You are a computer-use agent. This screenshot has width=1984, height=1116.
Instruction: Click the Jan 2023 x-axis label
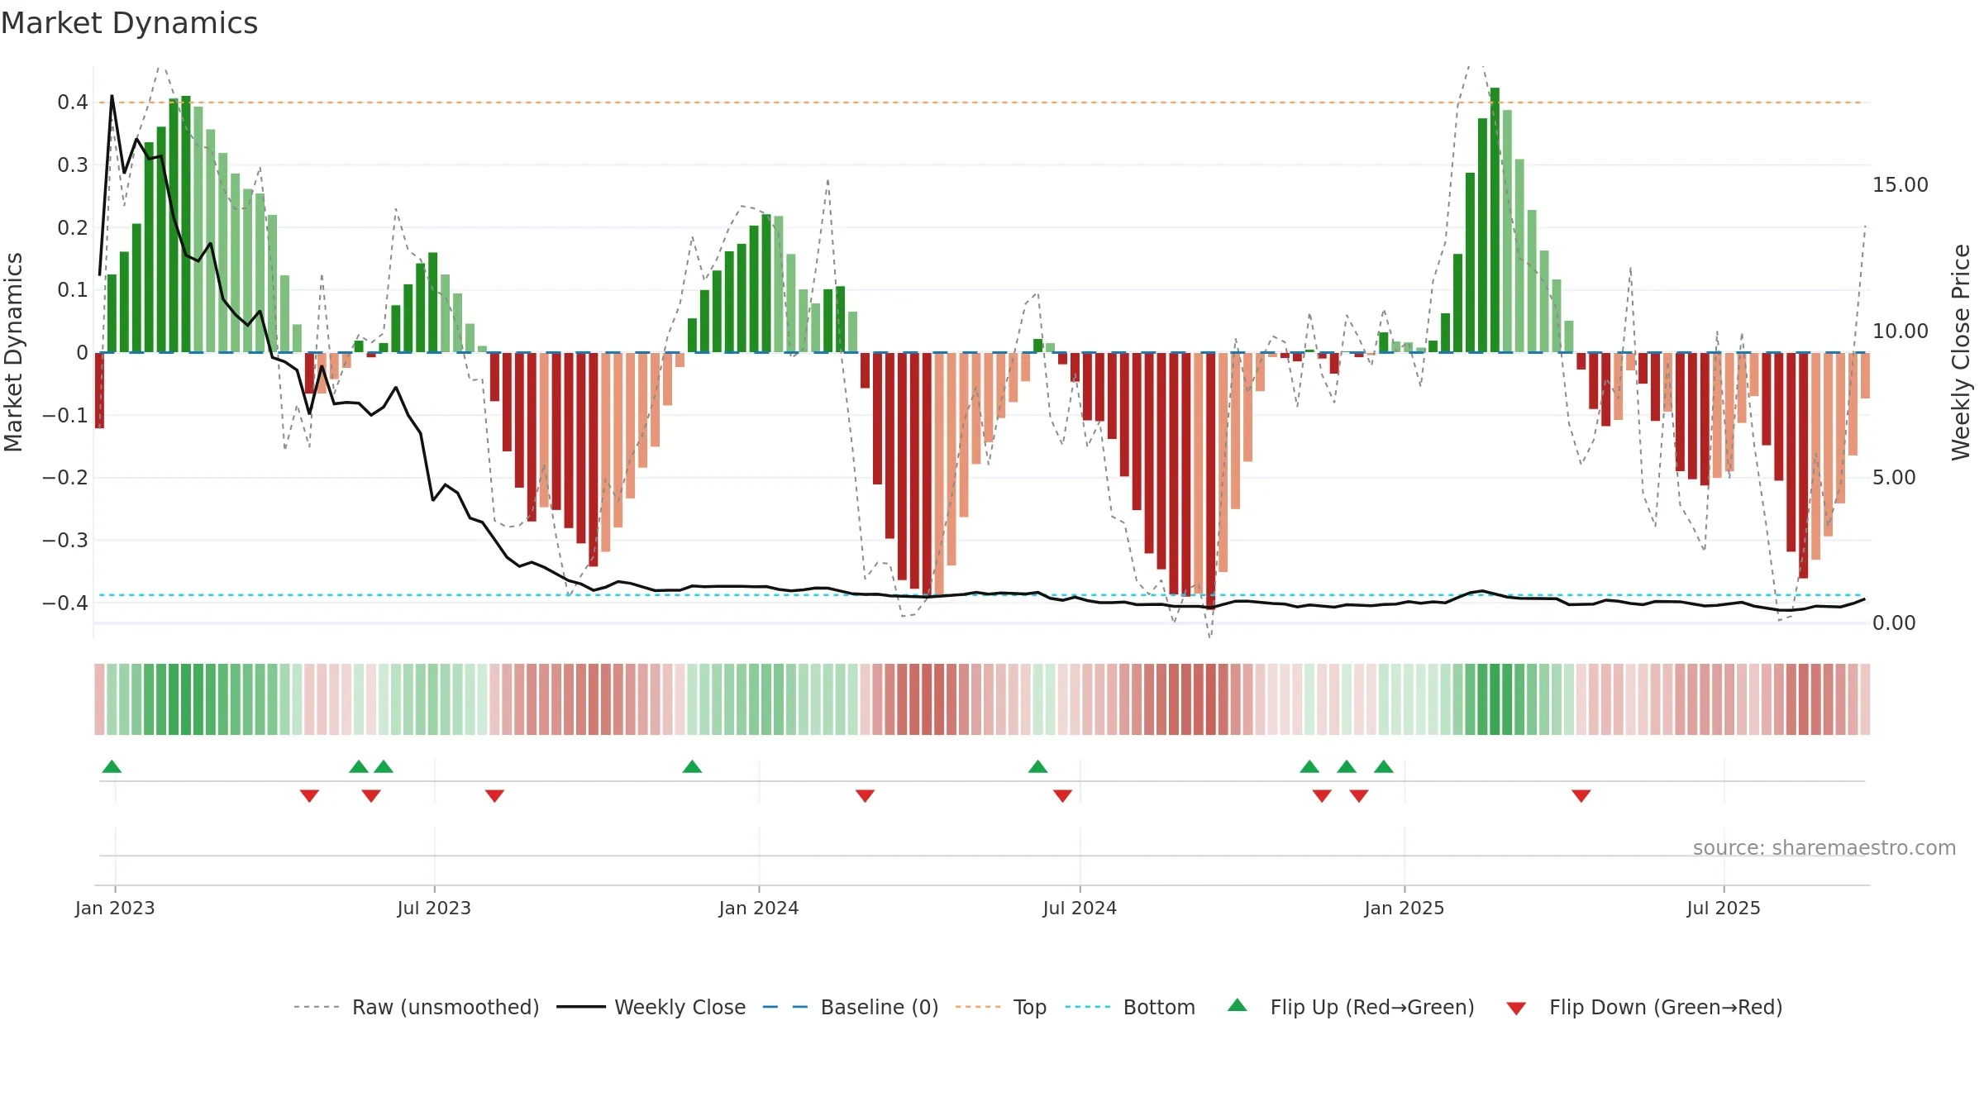click(115, 908)
